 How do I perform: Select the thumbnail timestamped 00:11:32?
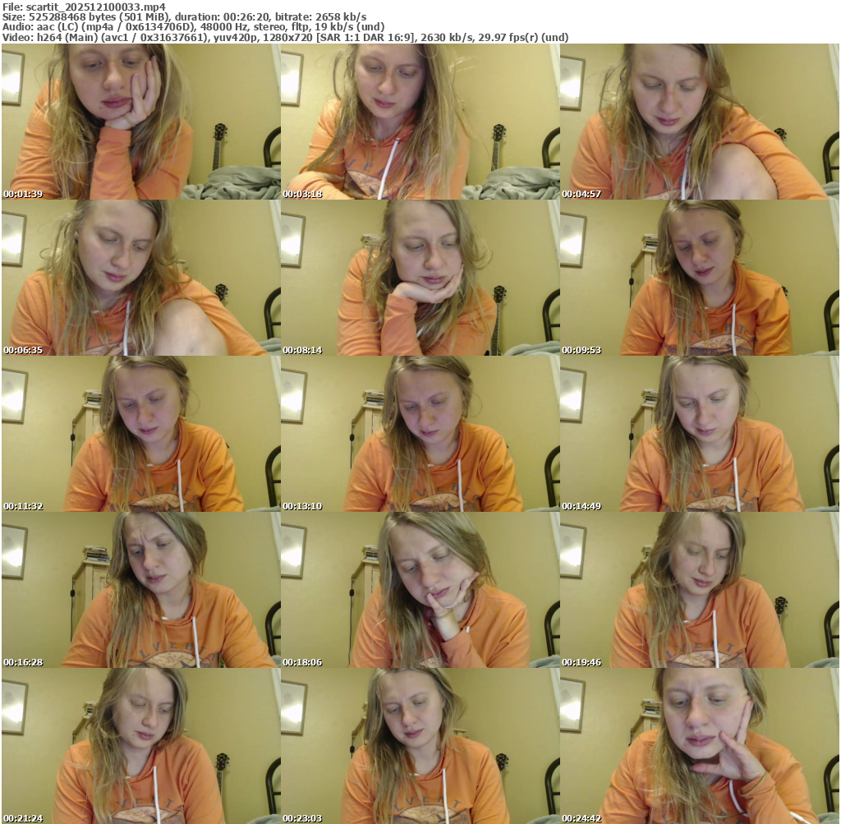click(140, 434)
